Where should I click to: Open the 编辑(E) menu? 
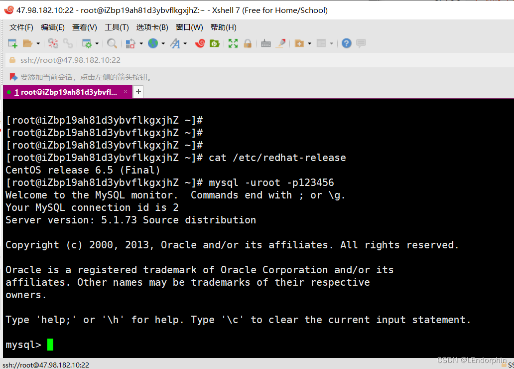pos(53,27)
